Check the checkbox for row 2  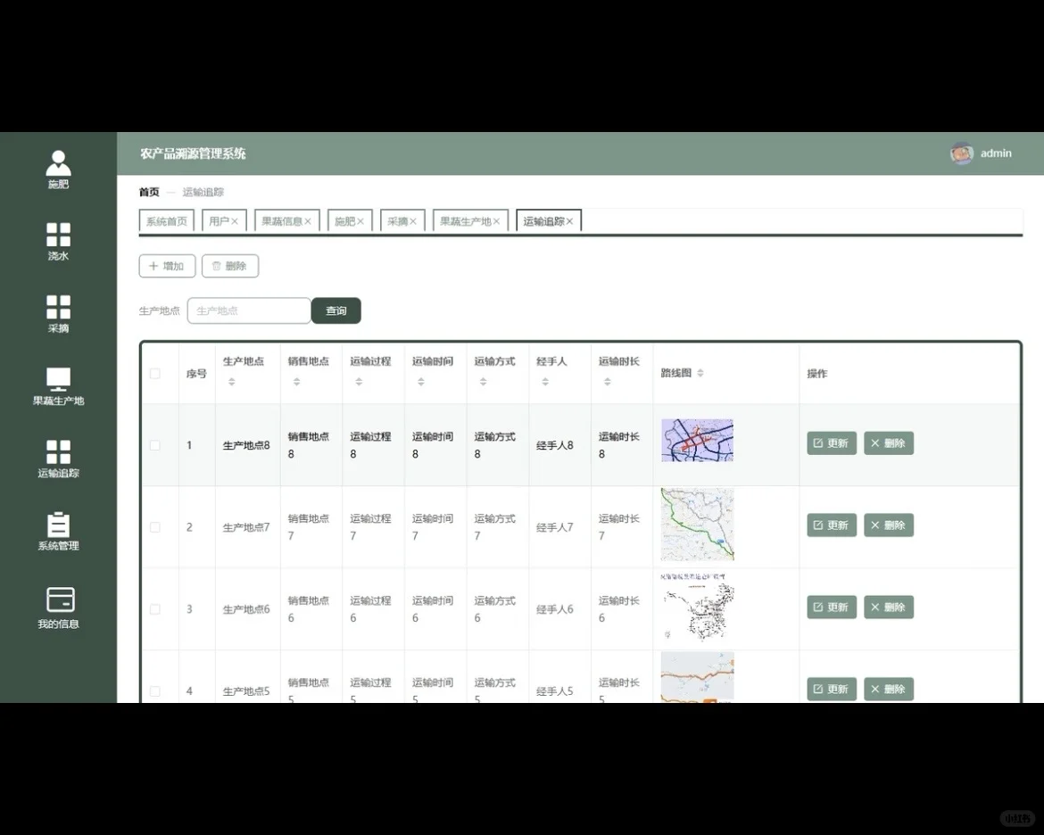click(x=155, y=526)
